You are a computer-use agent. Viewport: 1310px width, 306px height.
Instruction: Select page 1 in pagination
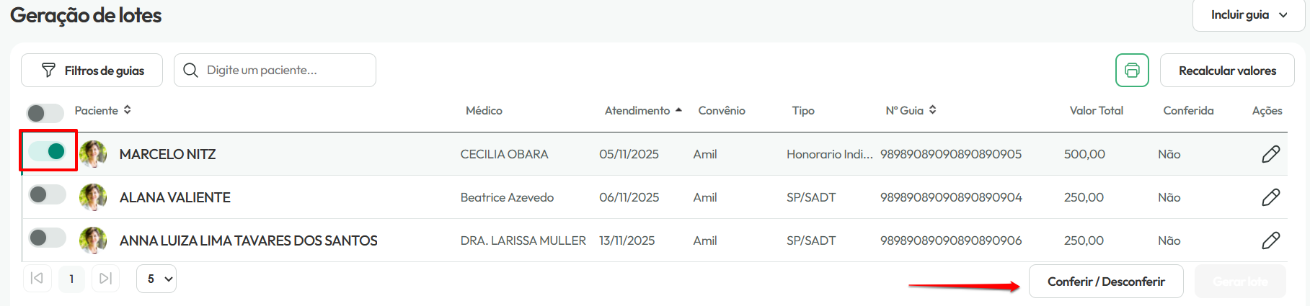(x=71, y=279)
